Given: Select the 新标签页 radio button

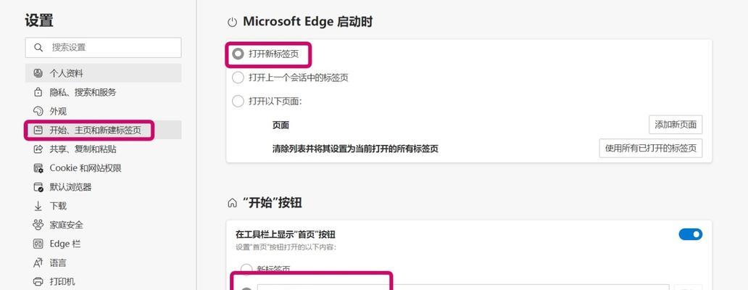Looking at the screenshot, I should point(246,269).
